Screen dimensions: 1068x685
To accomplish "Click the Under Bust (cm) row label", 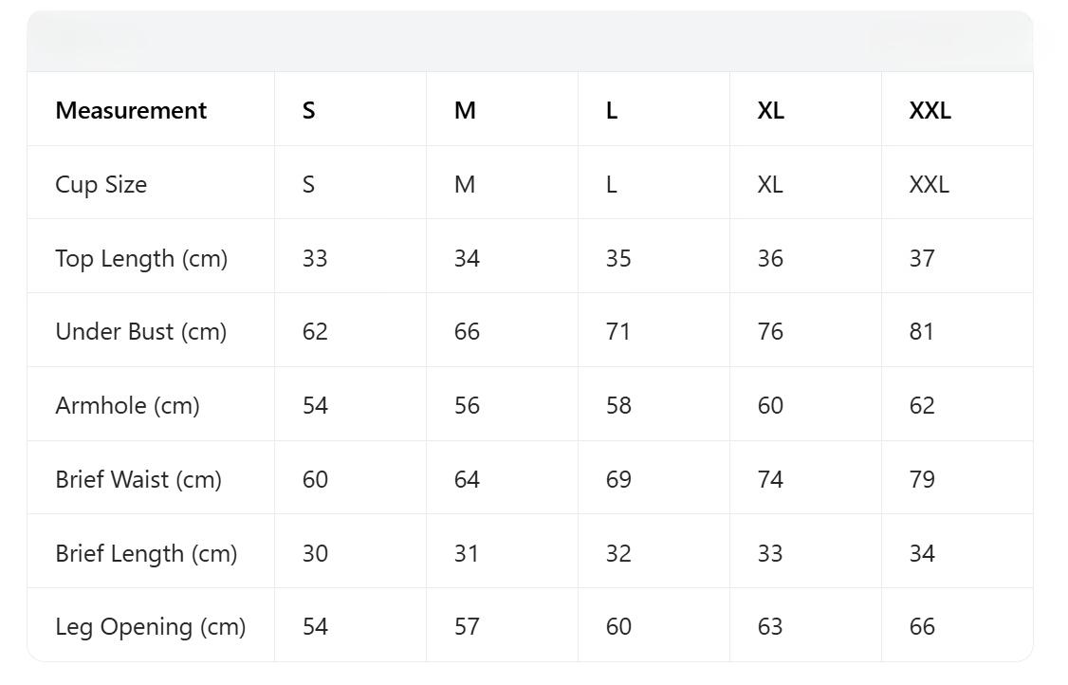I will pos(140,331).
